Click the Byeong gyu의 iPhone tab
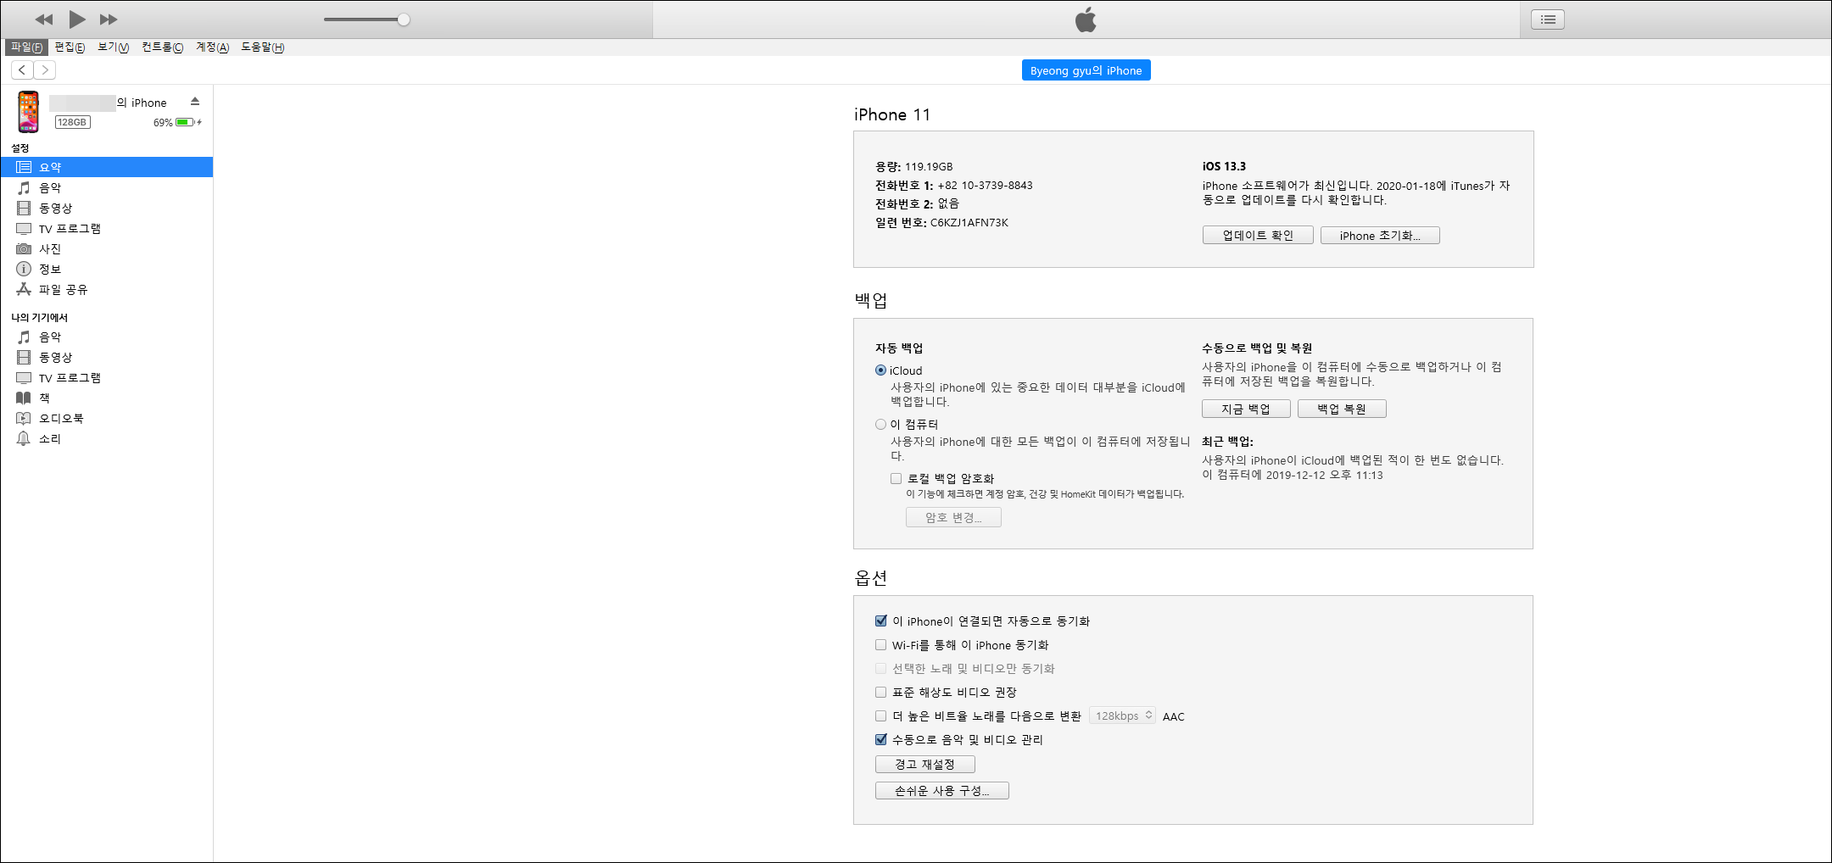This screenshot has height=863, width=1832. [x=1086, y=70]
